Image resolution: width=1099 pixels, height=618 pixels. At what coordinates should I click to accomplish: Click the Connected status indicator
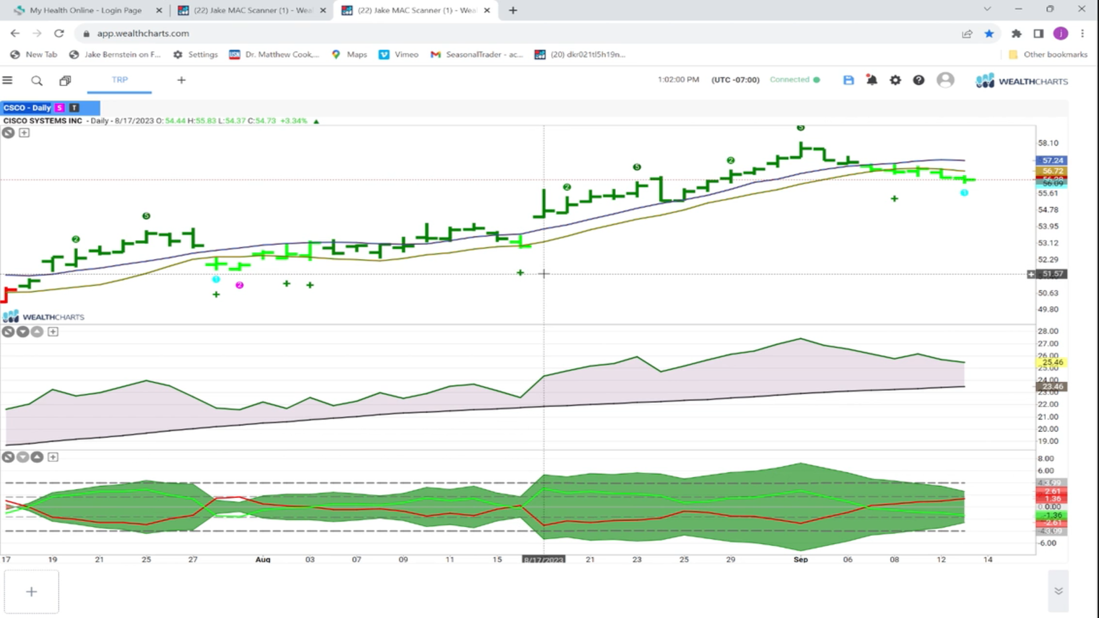click(794, 80)
